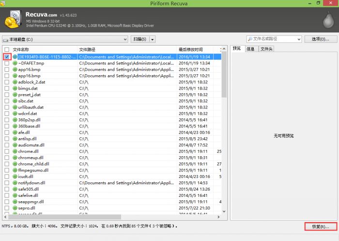The image size is (339, 241).
Task: Check the ~DFAFE7.tmp checkbox
Action: point(7,63)
